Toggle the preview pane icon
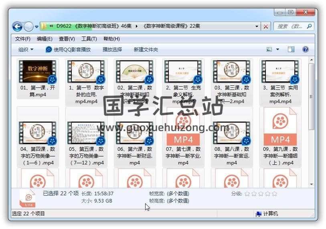 point(291,49)
